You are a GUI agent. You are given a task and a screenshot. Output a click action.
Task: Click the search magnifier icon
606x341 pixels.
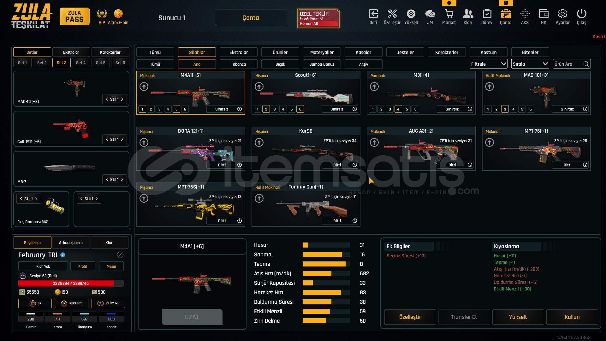[586, 64]
